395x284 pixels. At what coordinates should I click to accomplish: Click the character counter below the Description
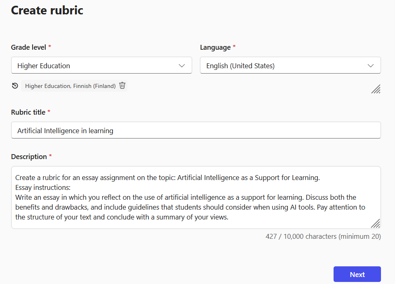click(323, 236)
